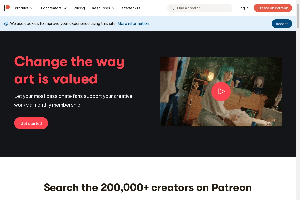This screenshot has height=200, width=300.
Task: Play the hero video
Action: pos(221,91)
